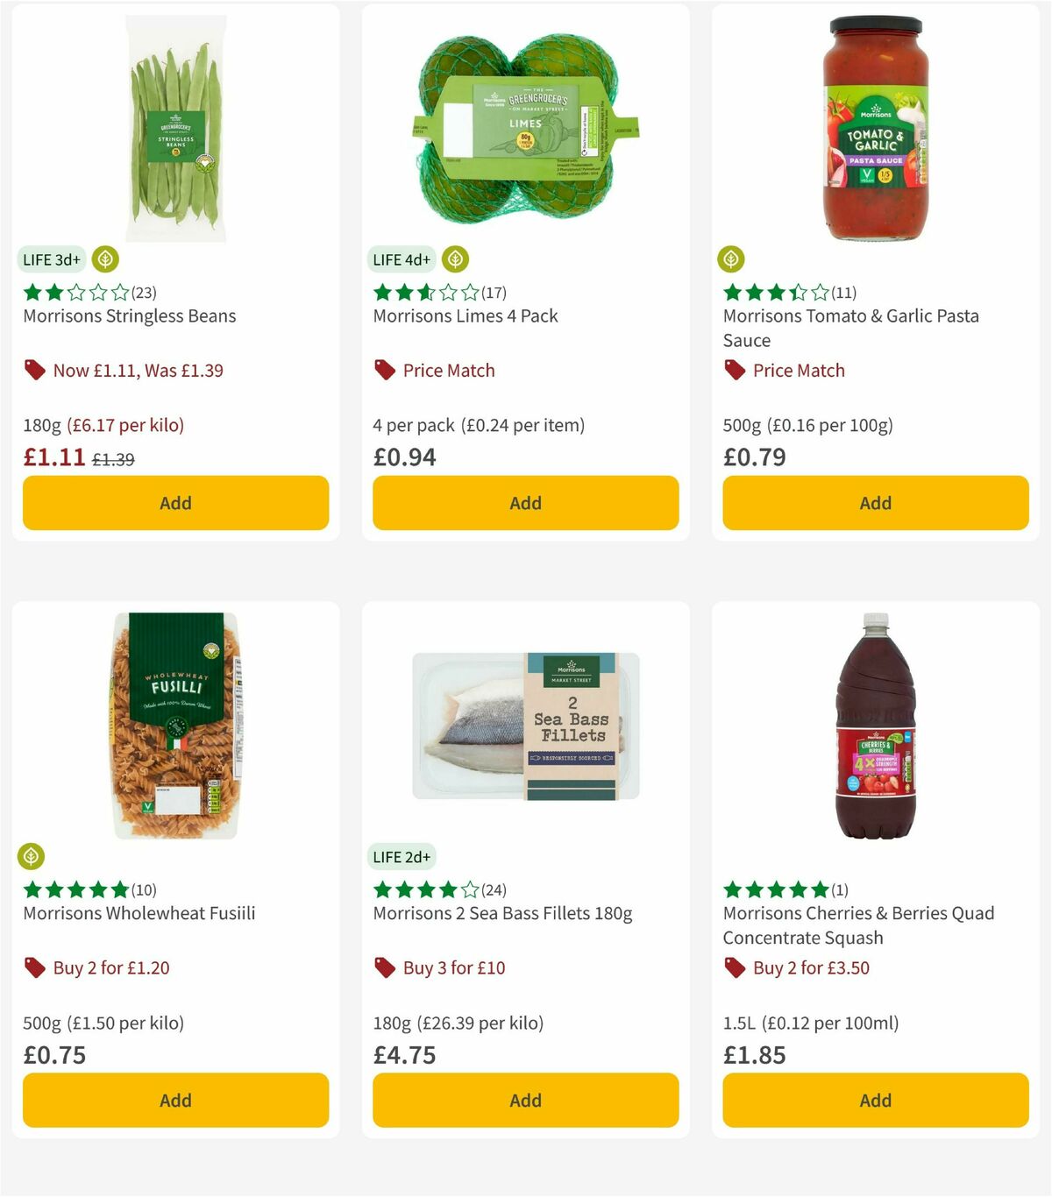The height and width of the screenshot is (1197, 1052).
Task: Open the Morrisons Cherries & Berries Quad Concentrate Squash link
Action: [858, 924]
